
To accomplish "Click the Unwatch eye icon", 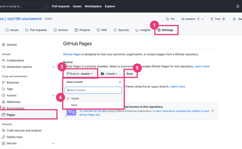I will point(183,19).
